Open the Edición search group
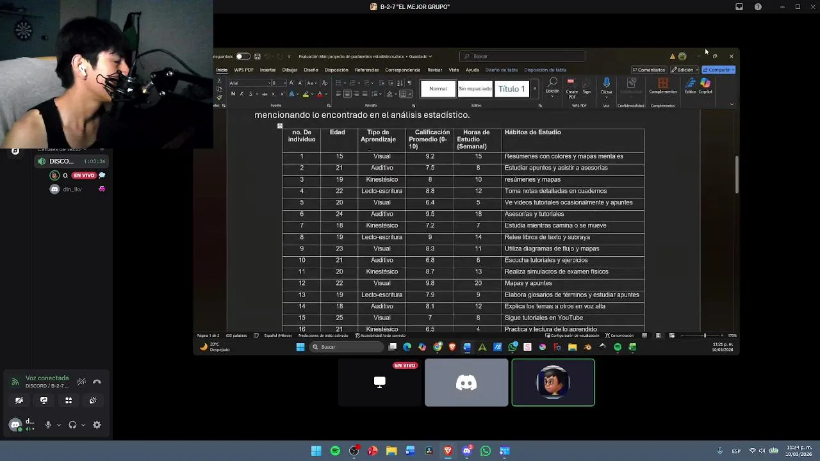This screenshot has height=461, width=820. pyautogui.click(x=552, y=87)
